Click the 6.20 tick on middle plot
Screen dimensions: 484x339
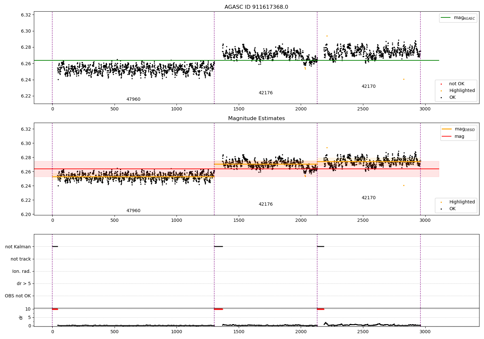25,214
